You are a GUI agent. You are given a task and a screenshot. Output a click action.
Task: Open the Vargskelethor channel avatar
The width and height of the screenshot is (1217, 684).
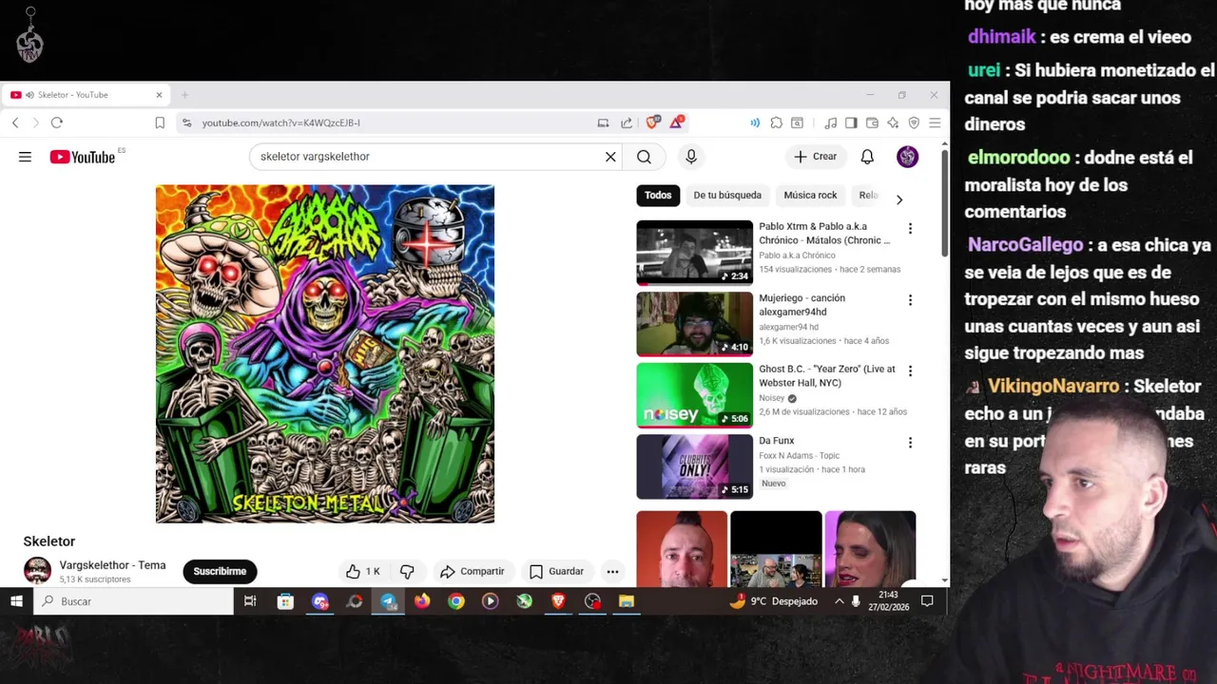coord(37,570)
